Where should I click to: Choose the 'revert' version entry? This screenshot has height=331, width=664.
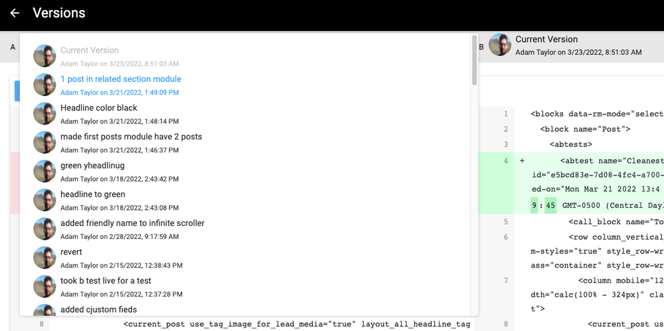click(71, 252)
